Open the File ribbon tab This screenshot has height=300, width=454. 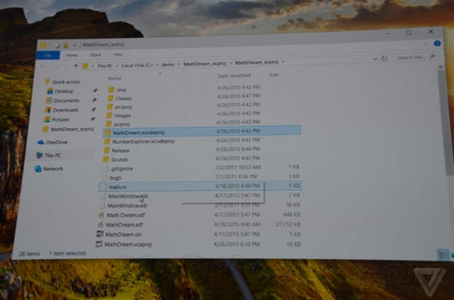48,55
